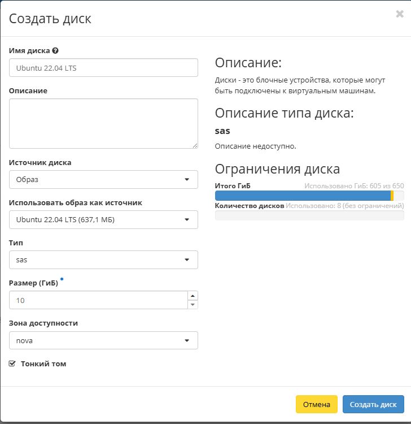Expand the image source dropdown Ubuntu 22.04 LTS
This screenshot has height=424, width=411.
coord(103,219)
